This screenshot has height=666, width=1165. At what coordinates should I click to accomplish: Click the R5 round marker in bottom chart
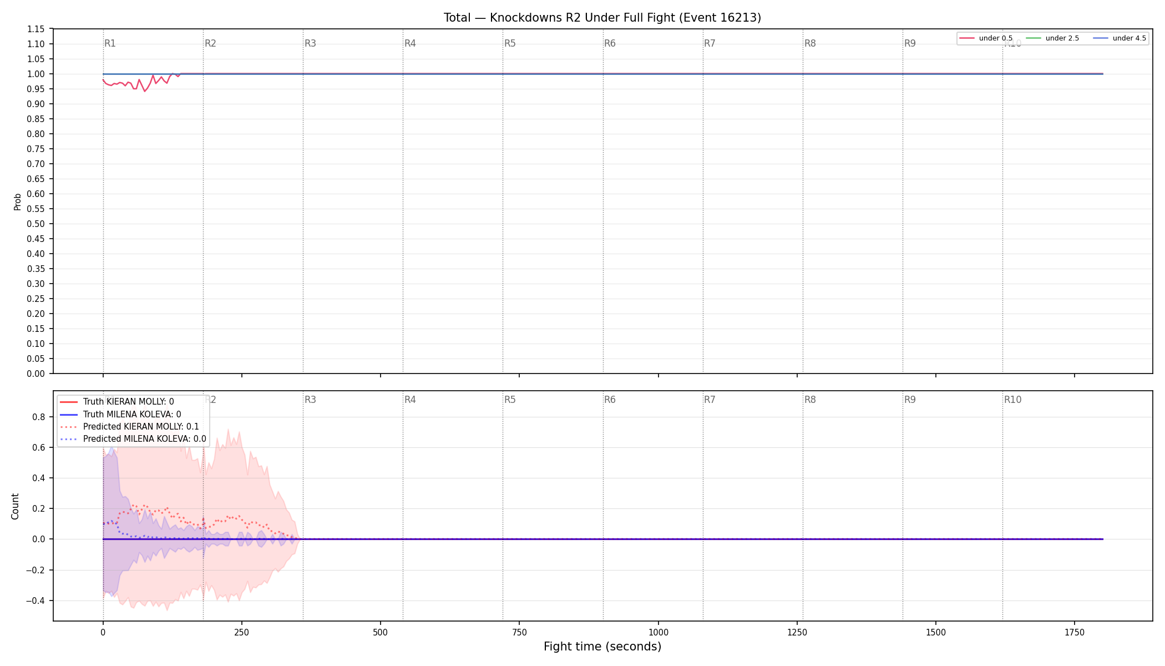(x=510, y=400)
